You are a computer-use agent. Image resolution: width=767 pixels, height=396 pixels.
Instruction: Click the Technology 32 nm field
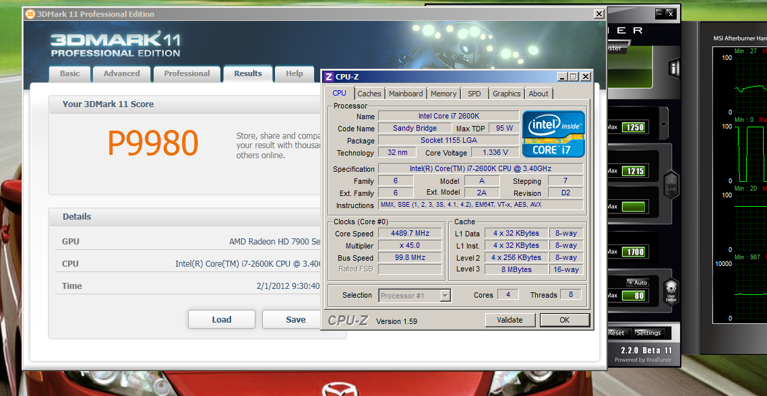click(x=397, y=152)
